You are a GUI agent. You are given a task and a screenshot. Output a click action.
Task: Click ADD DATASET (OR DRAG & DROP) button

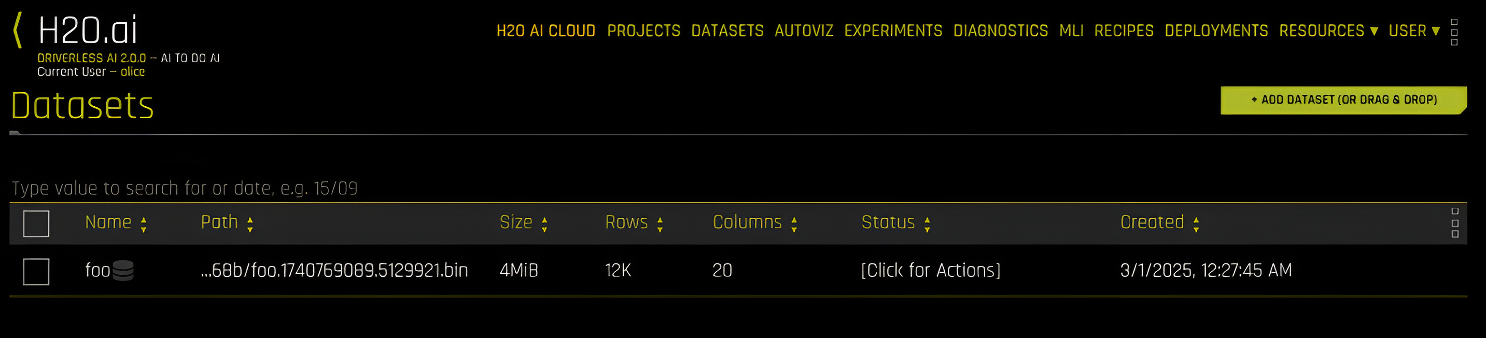point(1343,101)
